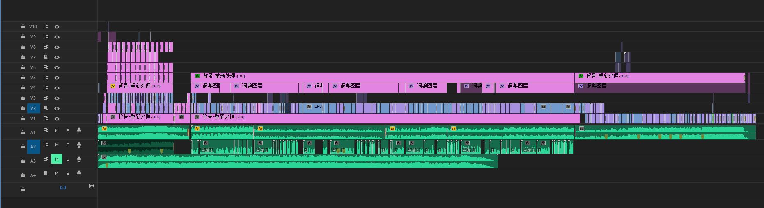This screenshot has width=764, height=208.
Task: Solo audio track A2
Action: pyautogui.click(x=68, y=145)
